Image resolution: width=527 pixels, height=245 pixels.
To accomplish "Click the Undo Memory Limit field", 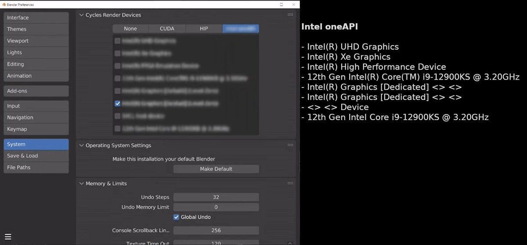I will (216, 207).
